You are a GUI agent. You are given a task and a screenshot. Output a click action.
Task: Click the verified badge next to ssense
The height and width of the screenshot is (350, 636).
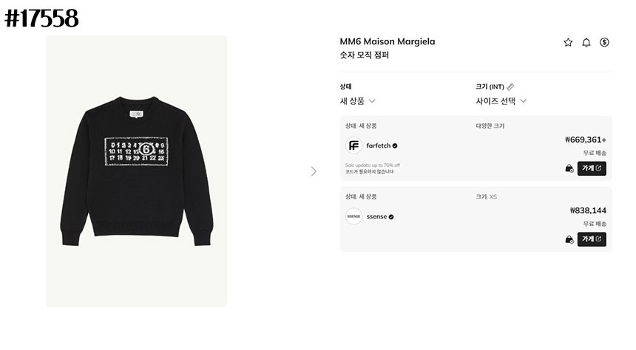391,216
